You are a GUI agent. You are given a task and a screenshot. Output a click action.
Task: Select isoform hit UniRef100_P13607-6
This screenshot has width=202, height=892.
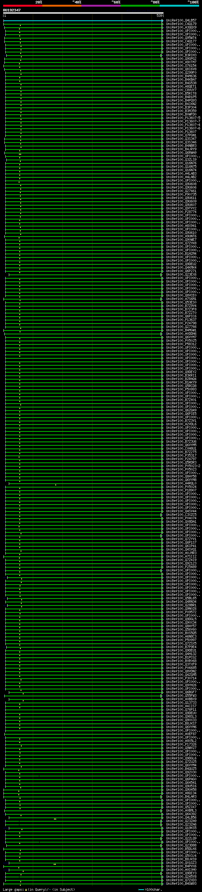pyautogui.click(x=183, y=128)
